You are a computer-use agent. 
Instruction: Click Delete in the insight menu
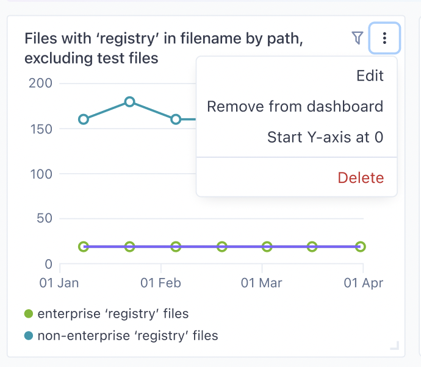(361, 178)
